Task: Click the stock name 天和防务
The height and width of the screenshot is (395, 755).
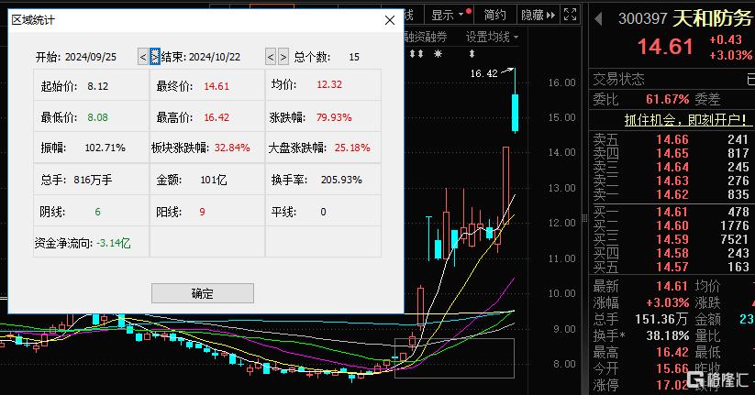Action: coord(712,18)
